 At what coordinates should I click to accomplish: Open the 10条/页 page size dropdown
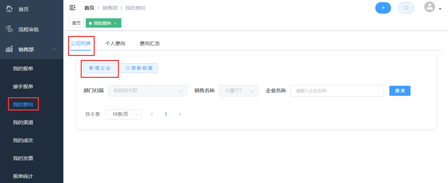pyautogui.click(x=123, y=114)
